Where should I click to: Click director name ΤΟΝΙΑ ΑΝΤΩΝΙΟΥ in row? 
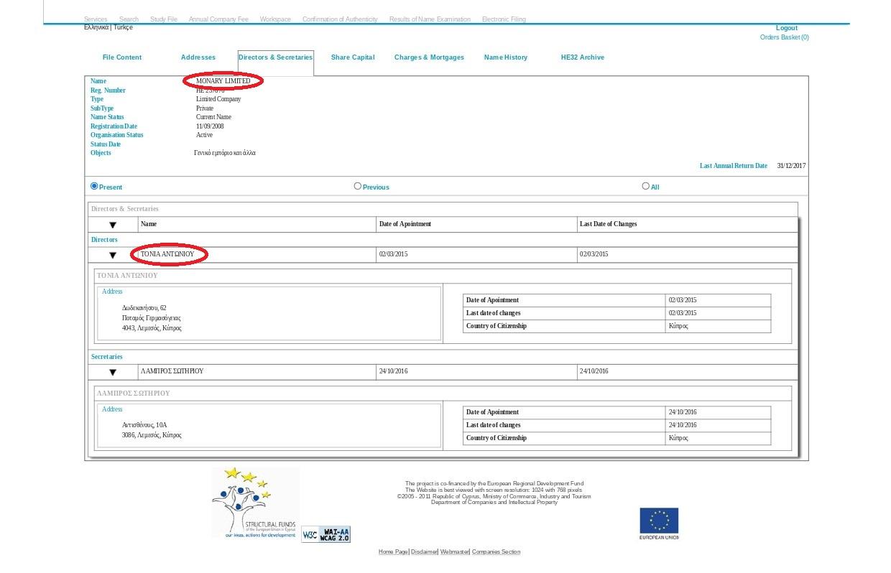coord(167,254)
